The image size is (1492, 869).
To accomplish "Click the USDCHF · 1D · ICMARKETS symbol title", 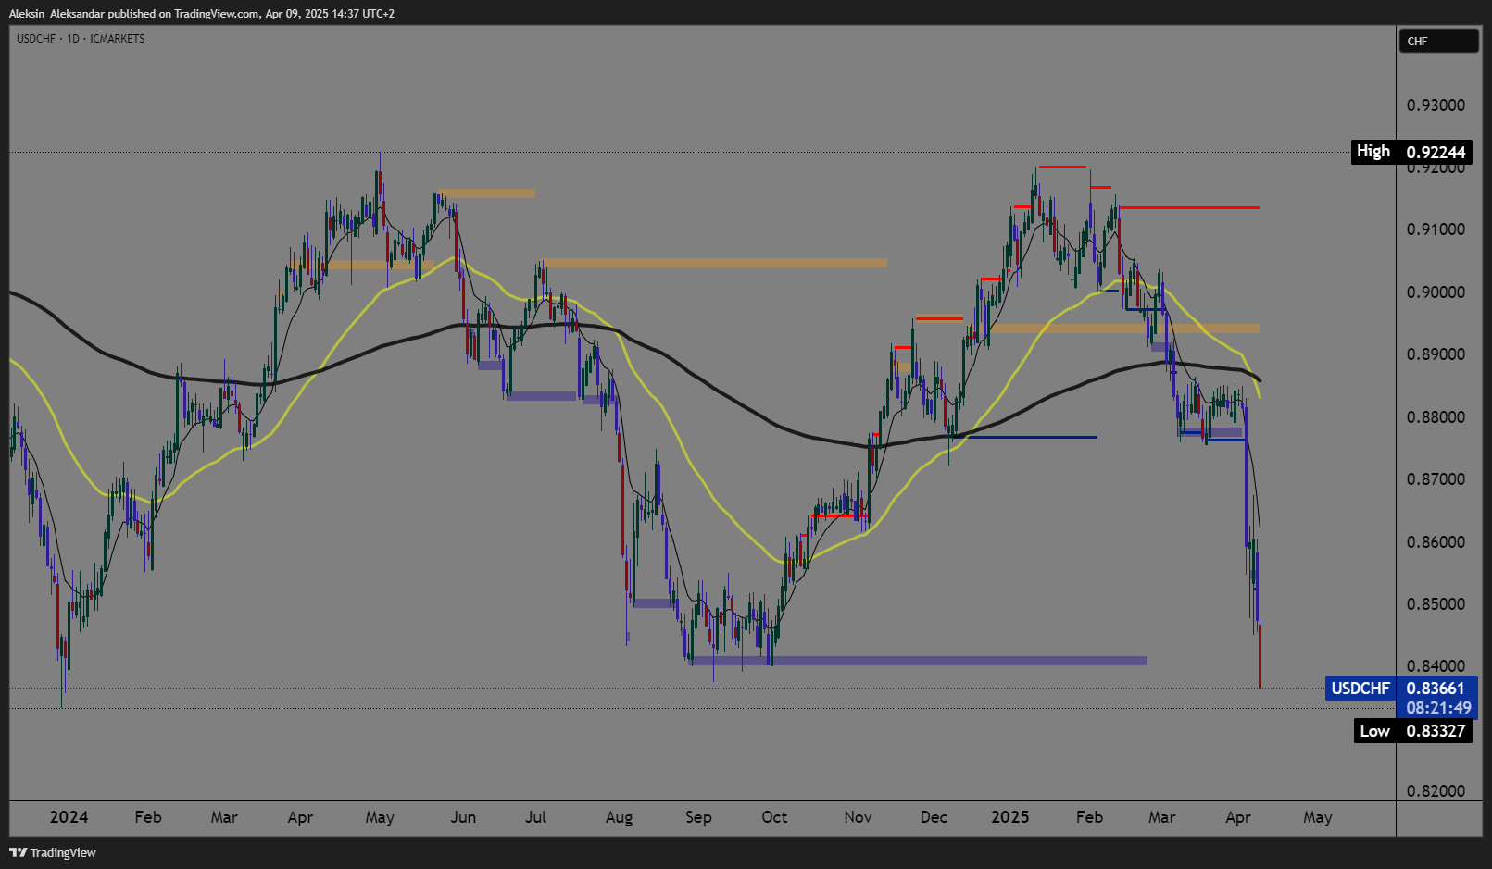I will [81, 39].
